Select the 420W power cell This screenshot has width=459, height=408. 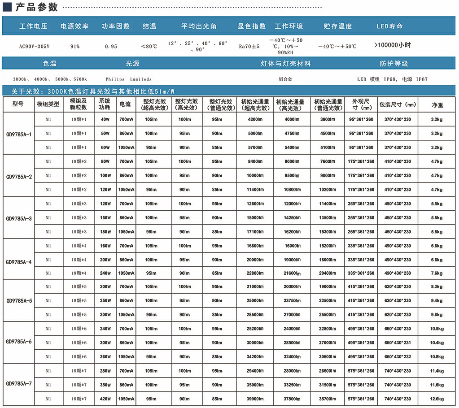click(105, 399)
